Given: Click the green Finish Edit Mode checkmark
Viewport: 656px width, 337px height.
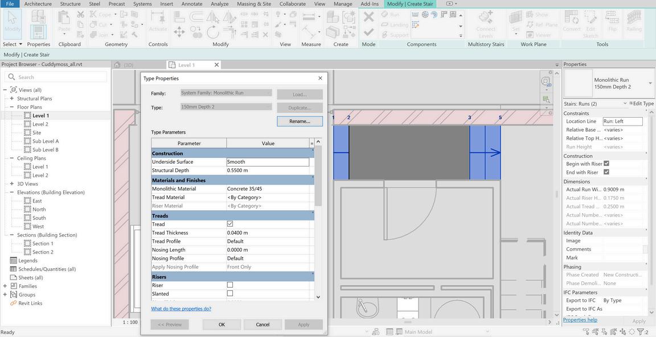Looking at the screenshot, I should (x=368, y=32).
